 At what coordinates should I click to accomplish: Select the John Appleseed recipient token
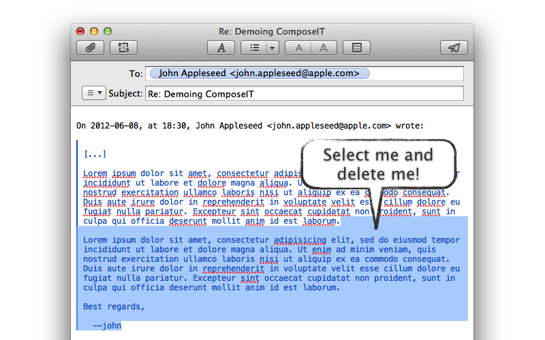click(260, 73)
